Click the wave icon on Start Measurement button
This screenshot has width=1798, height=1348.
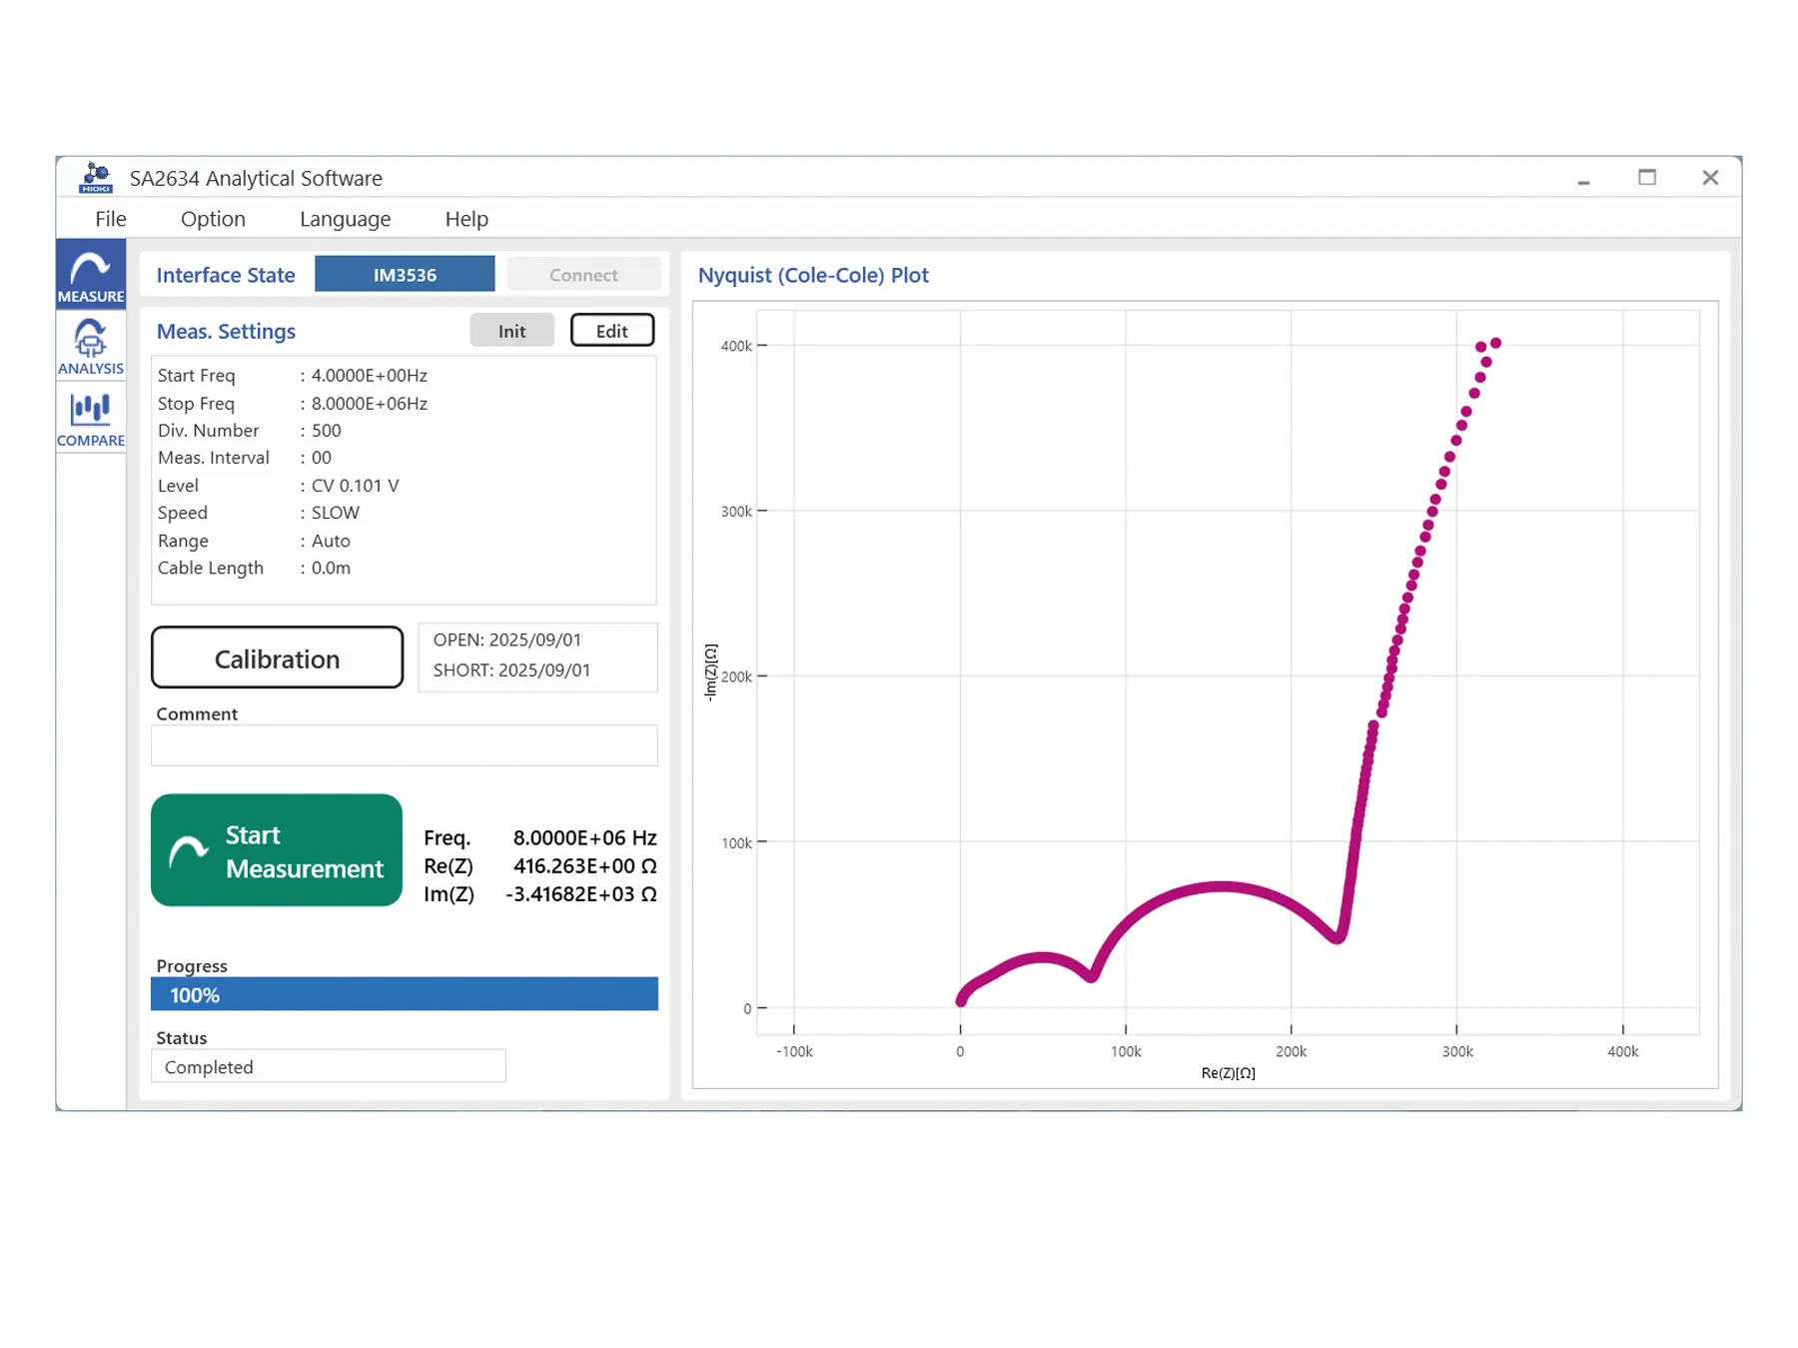coord(191,851)
